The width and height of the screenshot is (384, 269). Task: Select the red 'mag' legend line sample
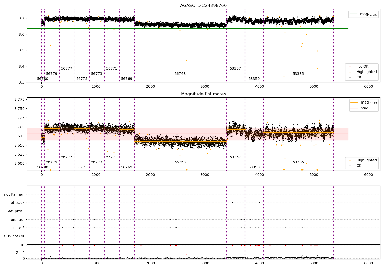355,108
